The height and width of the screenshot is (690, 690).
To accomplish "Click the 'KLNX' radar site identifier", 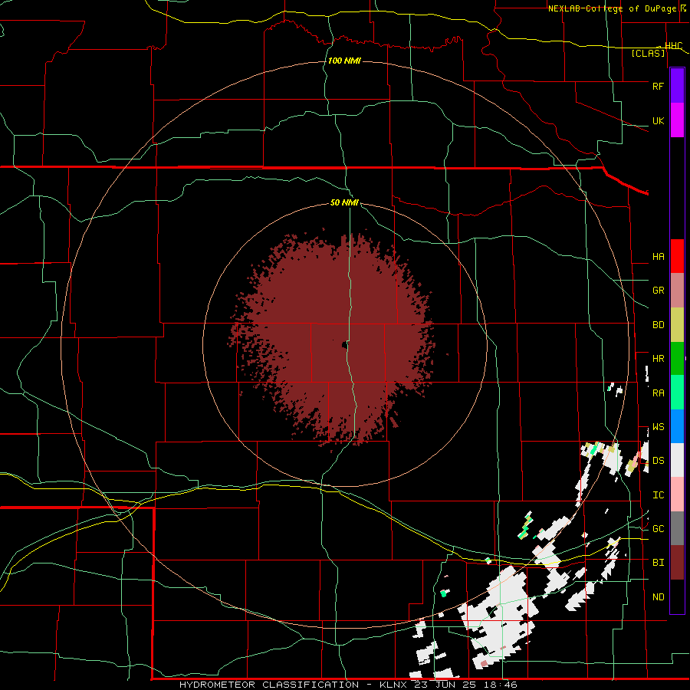I will click(394, 685).
